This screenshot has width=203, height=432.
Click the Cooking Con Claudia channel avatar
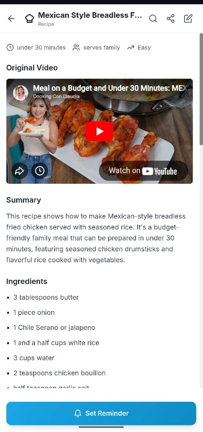coord(21,93)
